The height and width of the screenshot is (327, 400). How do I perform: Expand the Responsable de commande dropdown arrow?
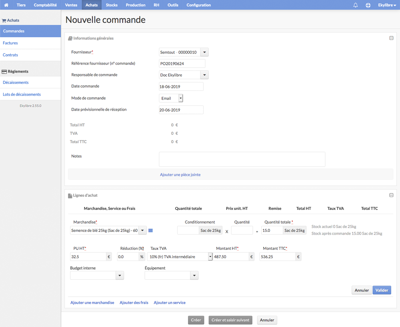tap(204, 75)
